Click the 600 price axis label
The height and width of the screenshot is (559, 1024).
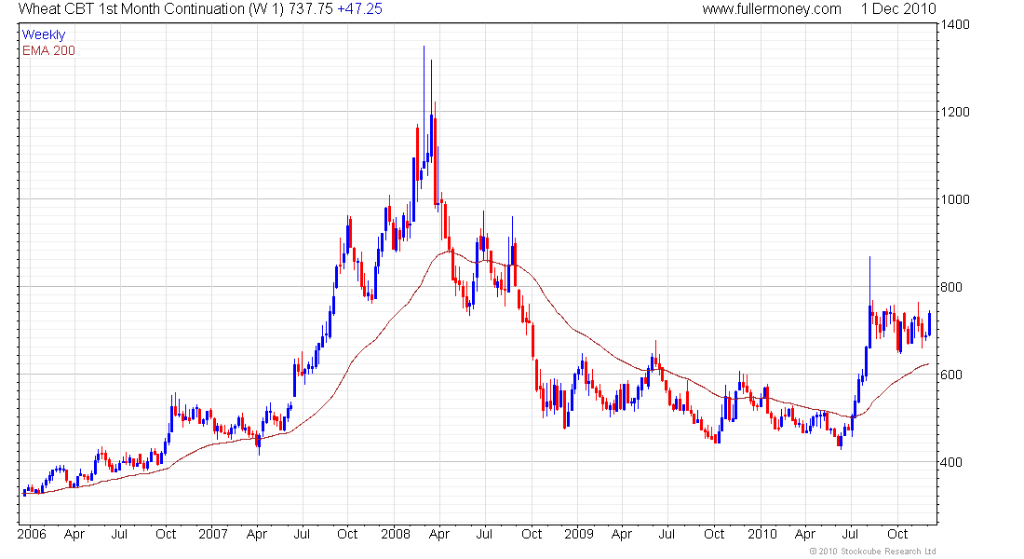coord(951,375)
